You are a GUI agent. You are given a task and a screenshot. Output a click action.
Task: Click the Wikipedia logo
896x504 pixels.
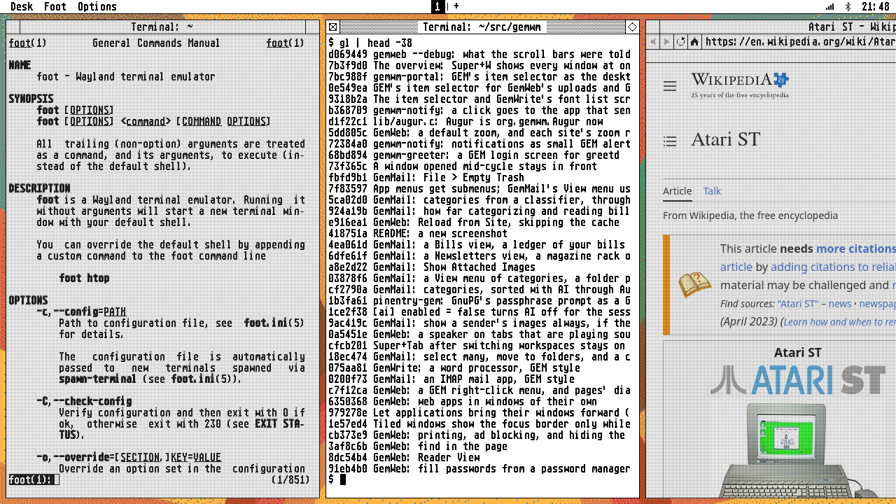[740, 84]
